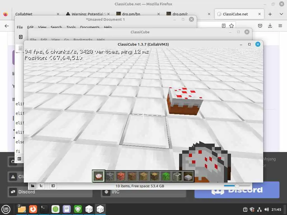Open the clock showing 21:45

point(276,209)
